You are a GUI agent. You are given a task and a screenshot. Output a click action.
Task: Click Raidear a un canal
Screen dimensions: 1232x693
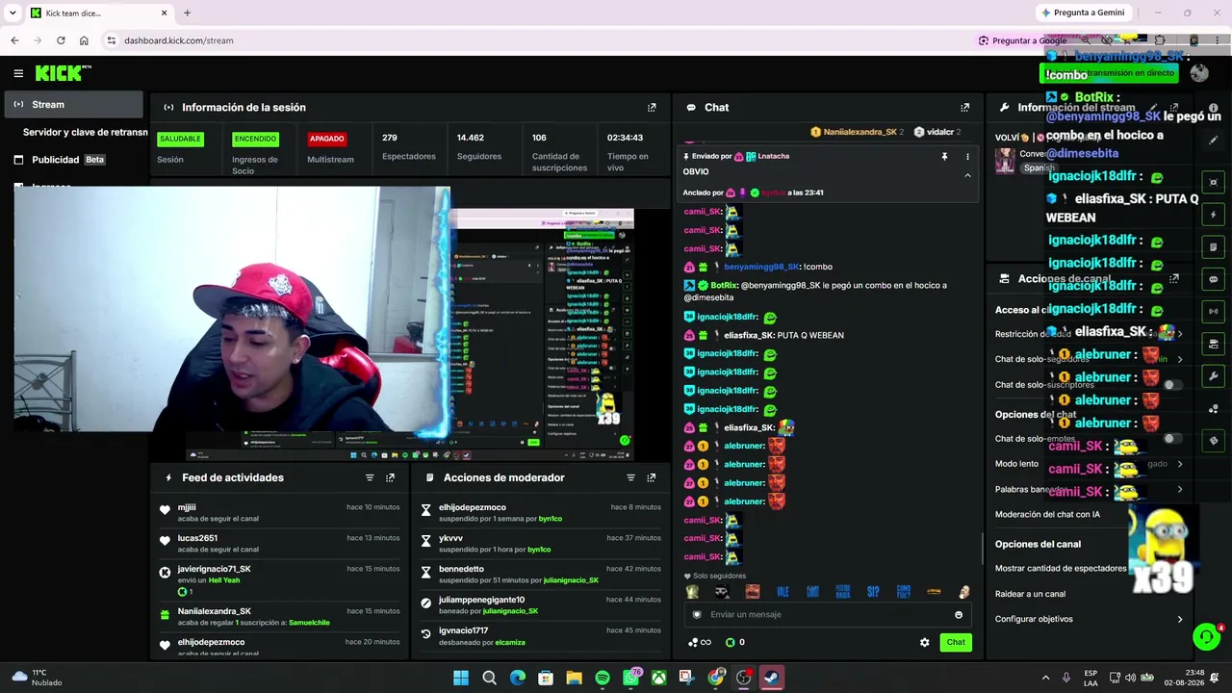tap(1030, 594)
